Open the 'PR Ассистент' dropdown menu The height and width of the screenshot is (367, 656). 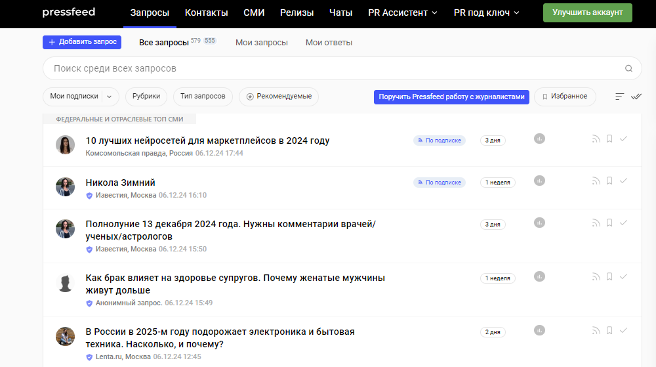tap(402, 13)
